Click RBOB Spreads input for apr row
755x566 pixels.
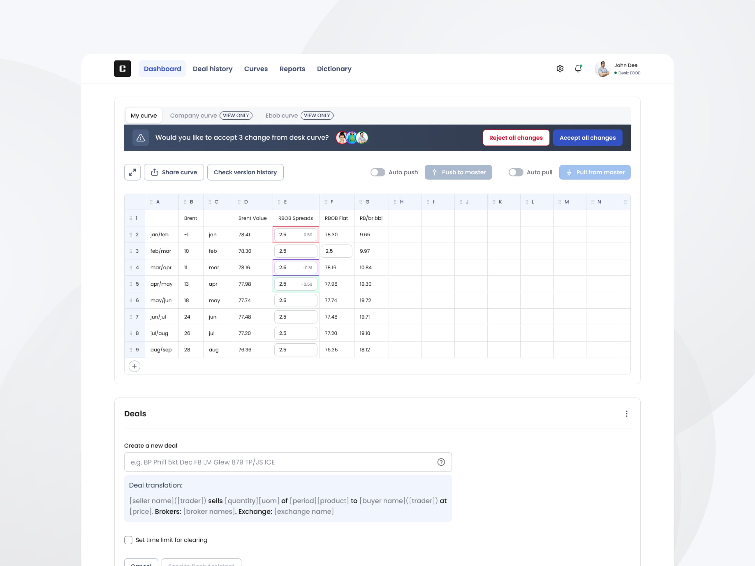tap(296, 284)
